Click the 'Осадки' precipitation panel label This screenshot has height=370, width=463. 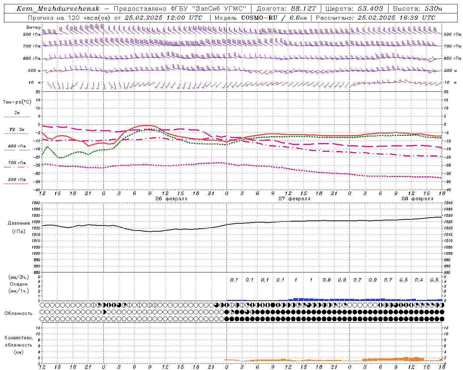click(19, 284)
